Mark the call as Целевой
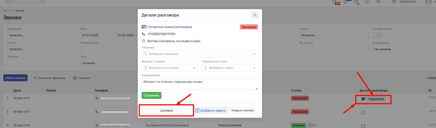This screenshot has width=436, height=128. [166, 111]
